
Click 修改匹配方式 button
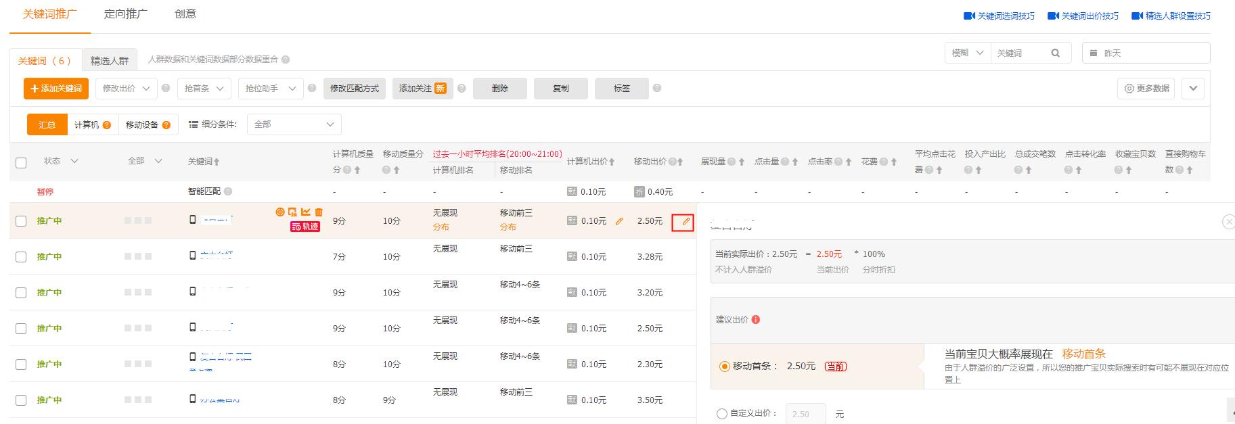coord(355,89)
